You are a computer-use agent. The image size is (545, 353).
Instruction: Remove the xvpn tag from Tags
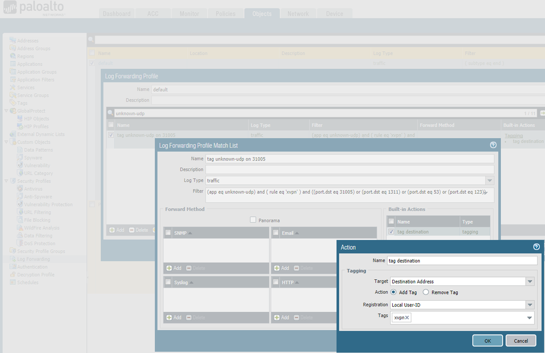coord(408,317)
